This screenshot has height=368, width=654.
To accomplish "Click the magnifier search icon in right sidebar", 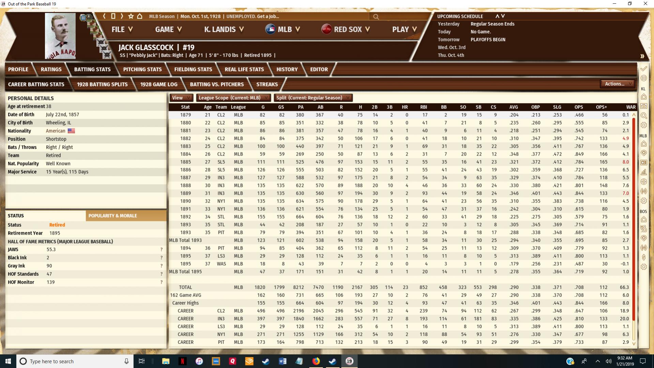I will [x=643, y=116].
